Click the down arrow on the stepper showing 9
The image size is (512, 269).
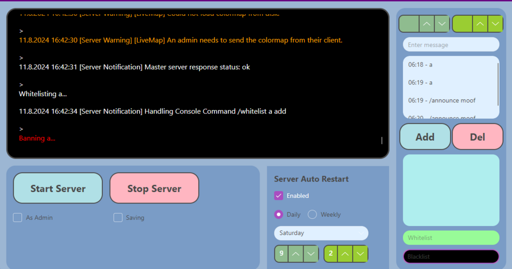coord(311,254)
